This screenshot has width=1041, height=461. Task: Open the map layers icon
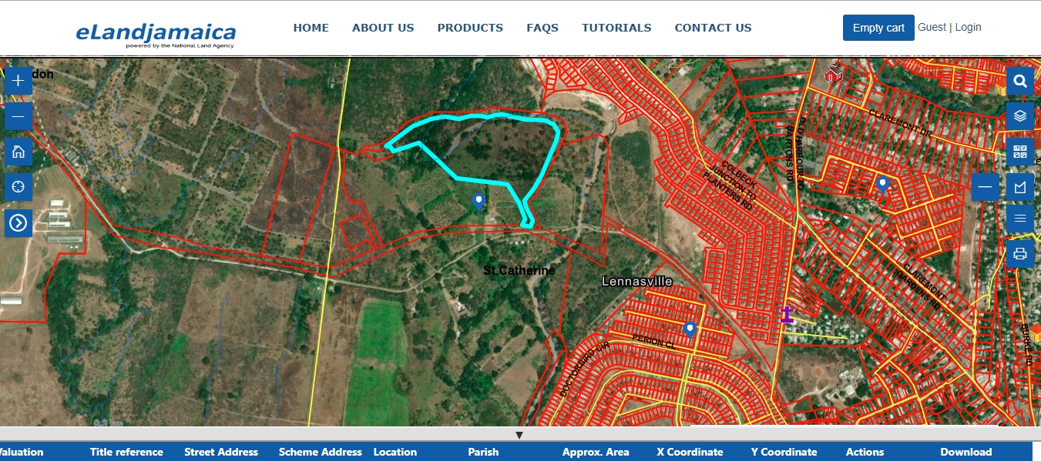[x=1019, y=116]
